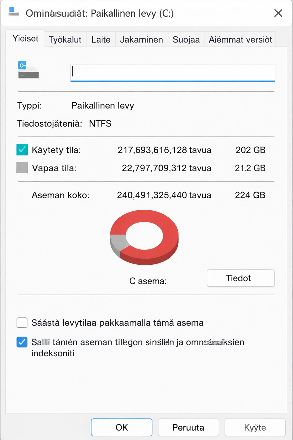This screenshot has height=440, width=293.
Task: Confirm with the OK button
Action: [x=122, y=427]
